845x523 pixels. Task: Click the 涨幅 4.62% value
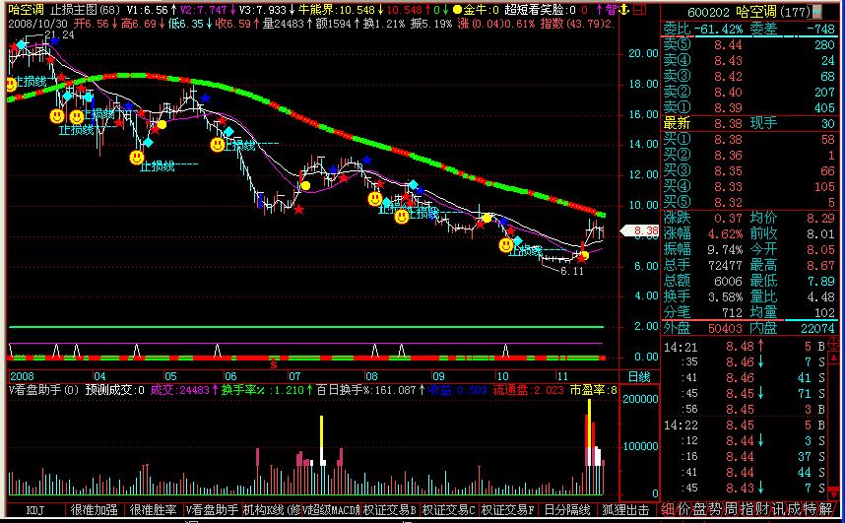pyautogui.click(x=725, y=234)
